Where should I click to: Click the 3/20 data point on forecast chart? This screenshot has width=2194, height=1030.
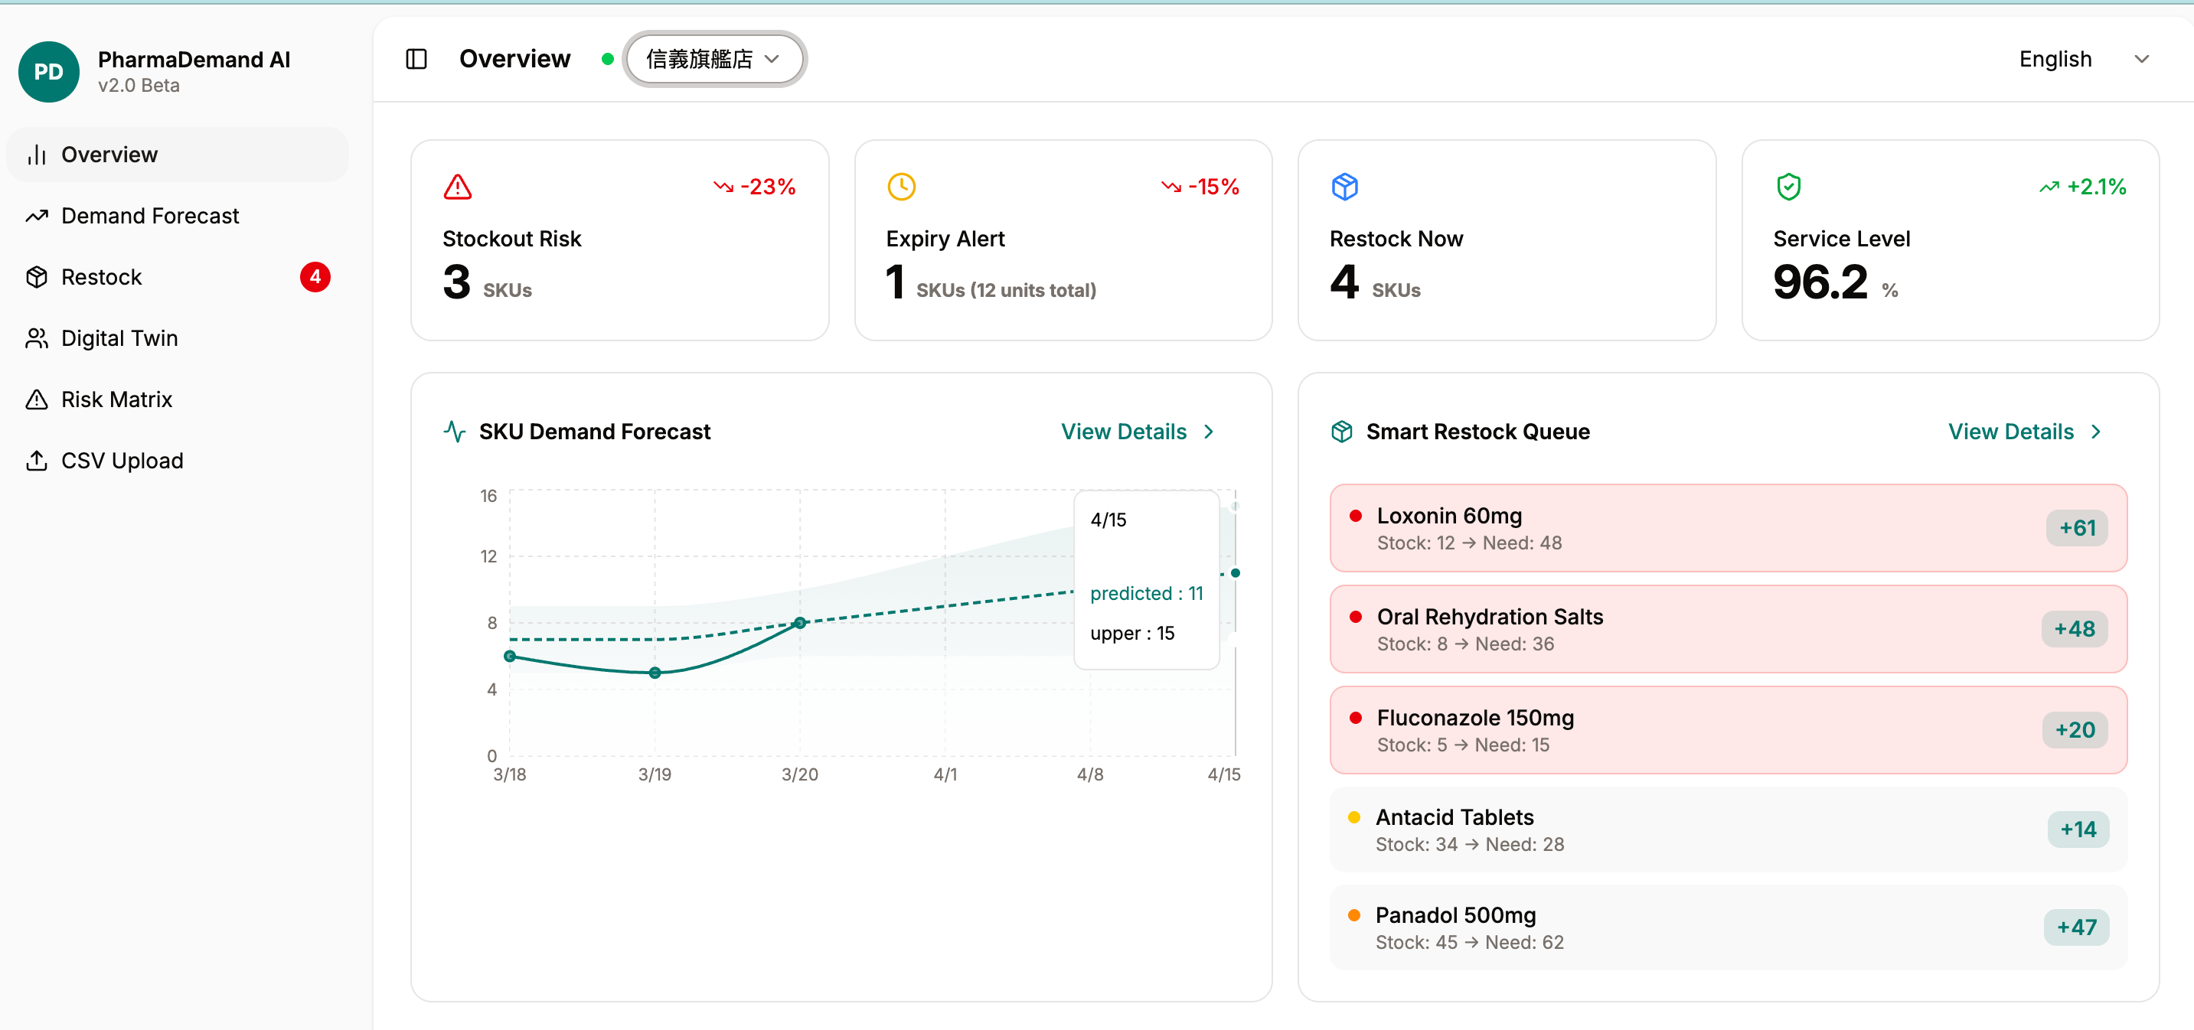(799, 623)
